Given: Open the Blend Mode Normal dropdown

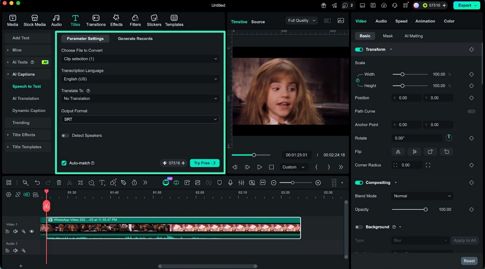Looking at the screenshot, I should tap(422, 196).
